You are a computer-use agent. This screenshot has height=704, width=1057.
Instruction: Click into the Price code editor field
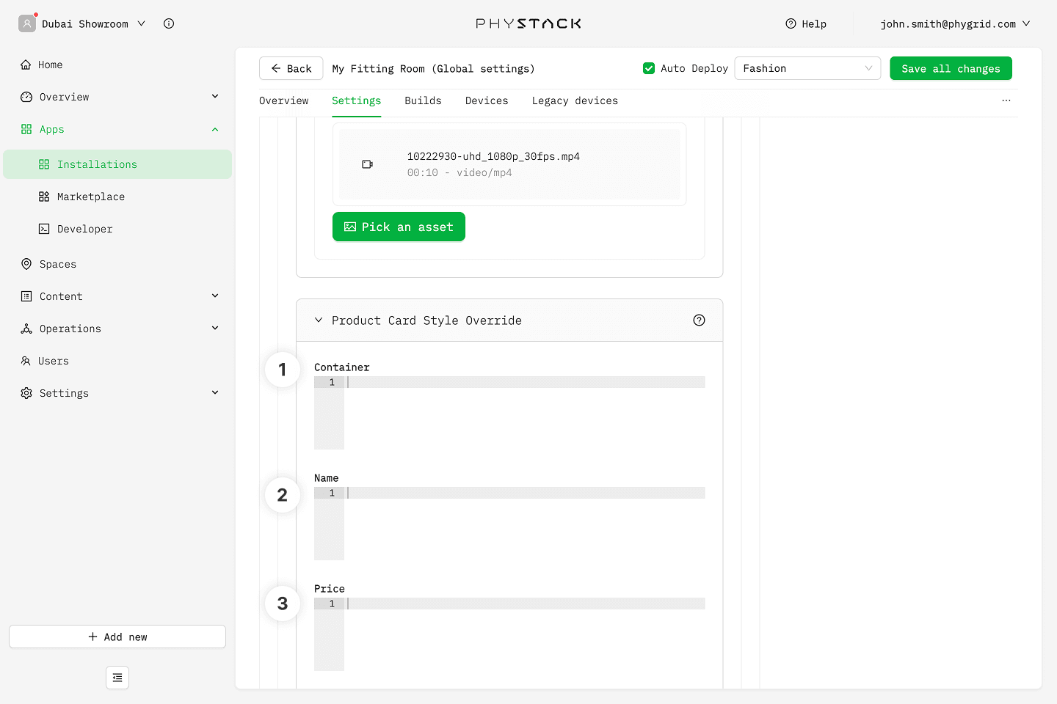509,634
